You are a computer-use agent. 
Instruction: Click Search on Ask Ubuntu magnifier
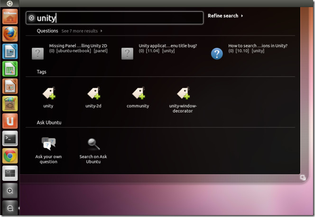[x=93, y=144]
